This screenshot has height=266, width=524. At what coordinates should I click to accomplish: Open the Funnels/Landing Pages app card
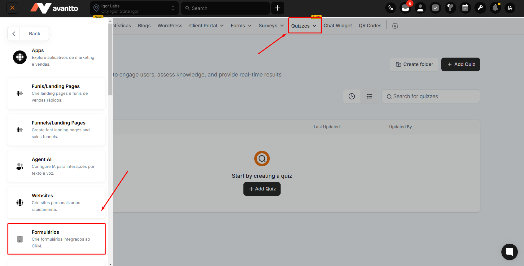(x=56, y=130)
